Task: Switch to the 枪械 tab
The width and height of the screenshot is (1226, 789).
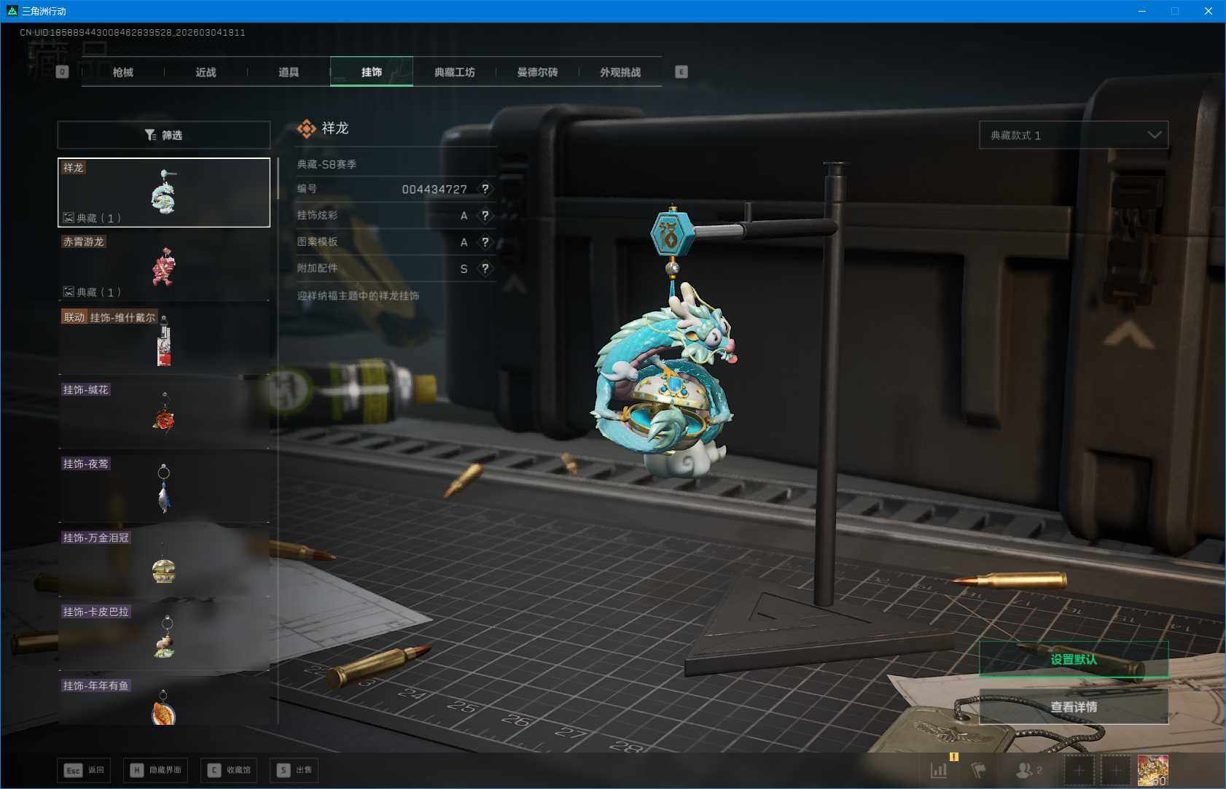Action: (123, 72)
